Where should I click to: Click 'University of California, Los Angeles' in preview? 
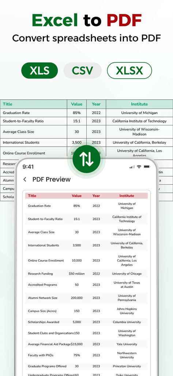click(x=127, y=260)
